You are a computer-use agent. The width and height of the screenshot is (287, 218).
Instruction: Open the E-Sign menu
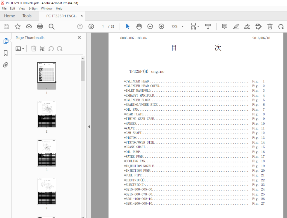pyautogui.click(x=33, y=8)
